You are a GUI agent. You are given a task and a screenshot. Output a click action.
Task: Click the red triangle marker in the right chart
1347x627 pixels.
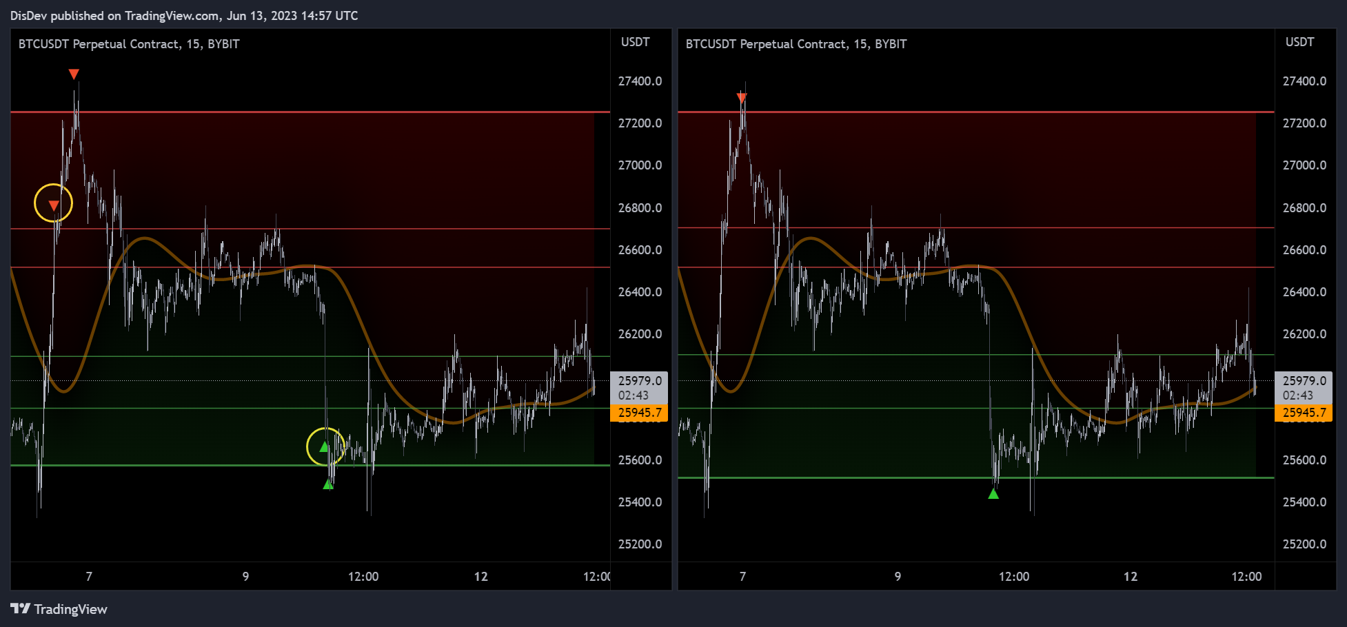[x=742, y=98]
